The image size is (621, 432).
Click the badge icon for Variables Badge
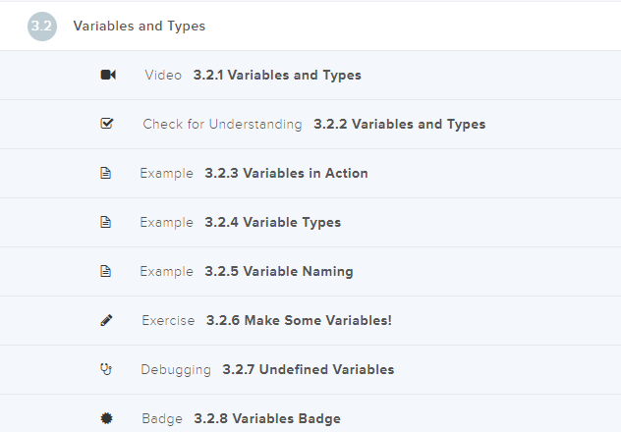[x=107, y=419]
